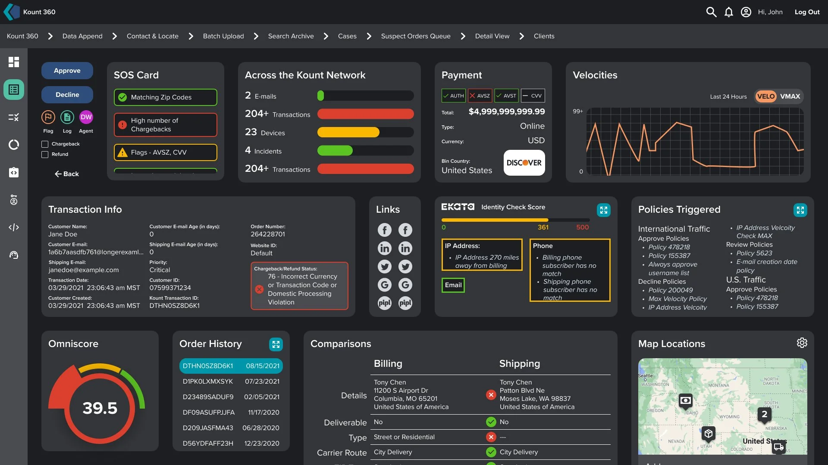828x465 pixels.
Task: Select order D1PKOLXMXSYK in Order History
Action: click(231, 381)
